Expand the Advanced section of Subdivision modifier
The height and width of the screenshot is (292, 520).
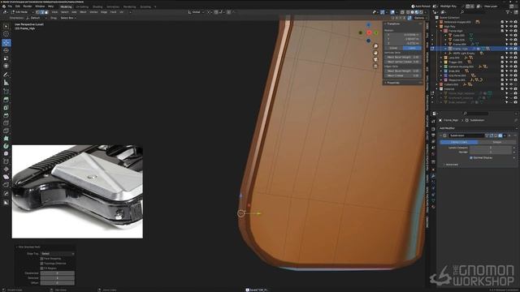coord(451,165)
